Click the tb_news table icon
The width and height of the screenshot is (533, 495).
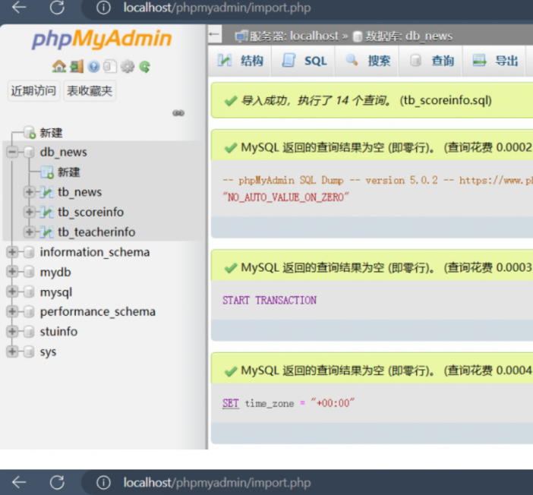[46, 192]
